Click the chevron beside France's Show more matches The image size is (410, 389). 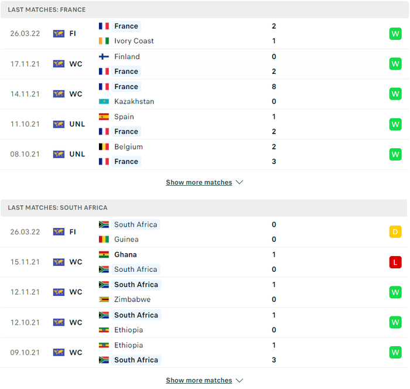pyautogui.click(x=239, y=182)
